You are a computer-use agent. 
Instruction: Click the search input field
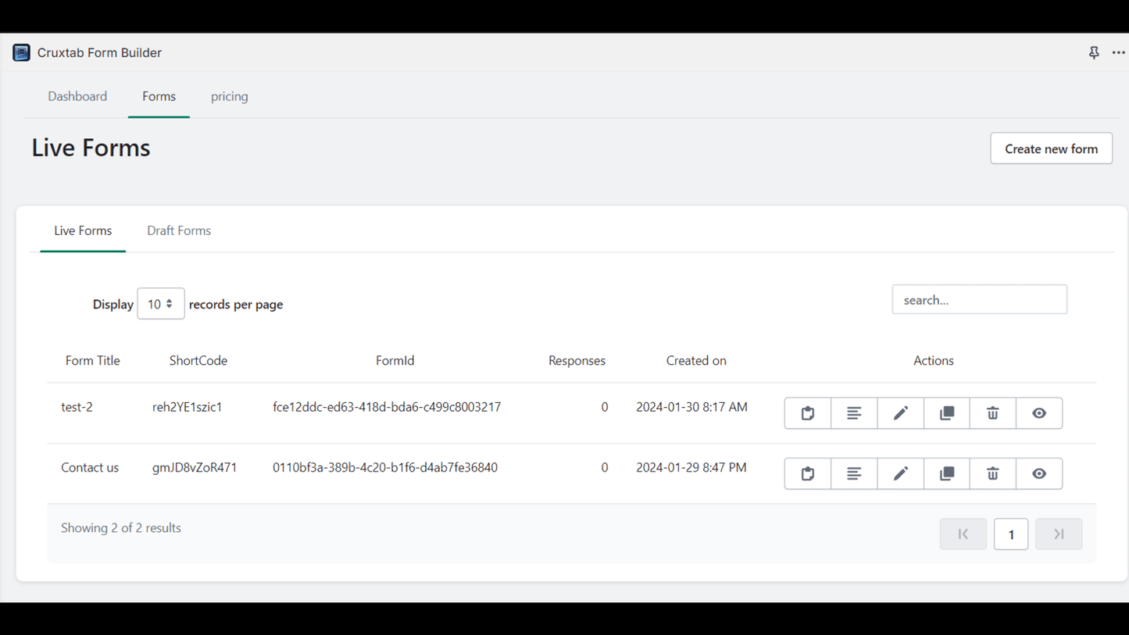[979, 300]
